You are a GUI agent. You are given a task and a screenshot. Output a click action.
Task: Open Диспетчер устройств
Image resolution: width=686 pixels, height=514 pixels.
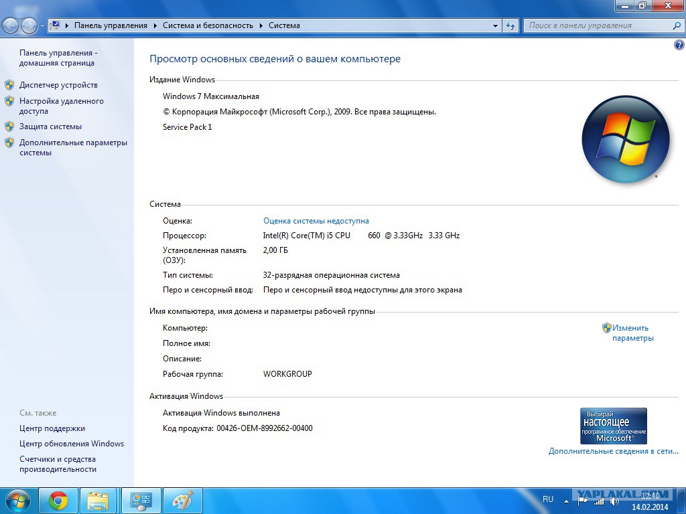(x=58, y=85)
